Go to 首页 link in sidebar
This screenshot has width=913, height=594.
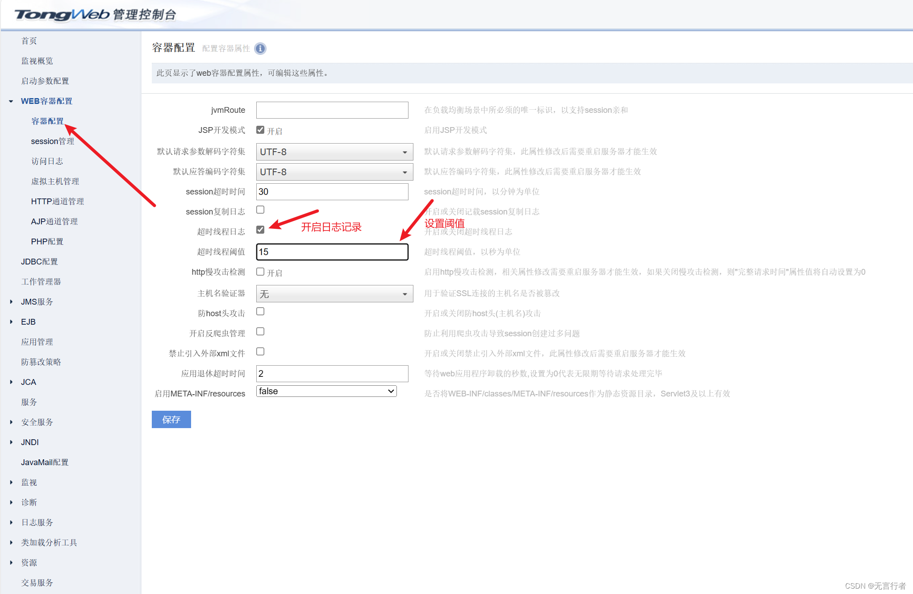point(29,41)
